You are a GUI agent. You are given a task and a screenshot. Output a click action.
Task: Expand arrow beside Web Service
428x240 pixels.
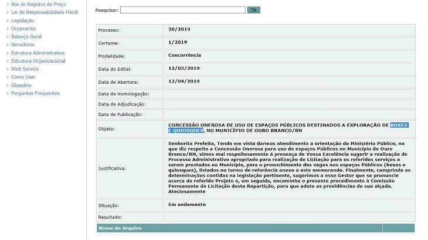pos(8,69)
